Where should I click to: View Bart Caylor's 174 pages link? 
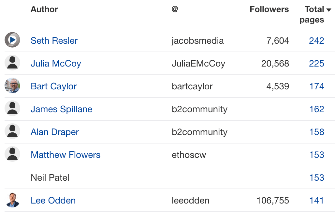coord(316,86)
